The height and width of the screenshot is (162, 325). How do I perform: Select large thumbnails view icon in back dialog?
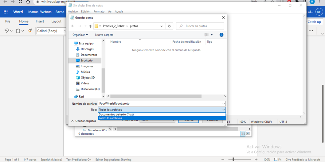click(248, 133)
